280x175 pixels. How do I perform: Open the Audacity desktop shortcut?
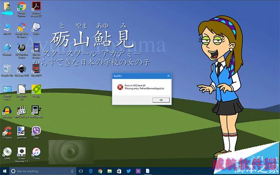point(7,112)
